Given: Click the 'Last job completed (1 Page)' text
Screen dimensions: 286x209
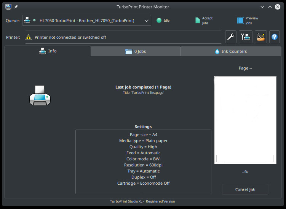Looking at the screenshot, I should pyautogui.click(x=143, y=87).
